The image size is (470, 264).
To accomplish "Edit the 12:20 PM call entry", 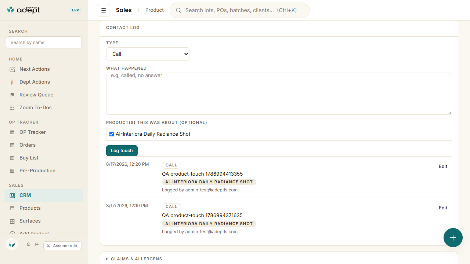I will (x=443, y=166).
